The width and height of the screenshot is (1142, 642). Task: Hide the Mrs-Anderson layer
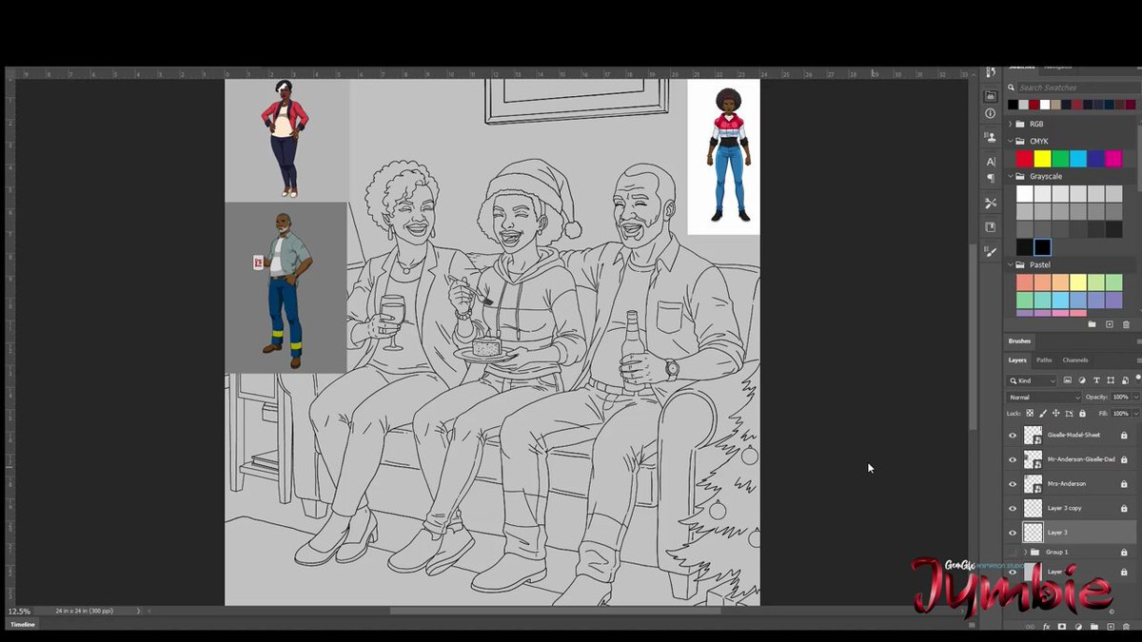click(x=1013, y=484)
